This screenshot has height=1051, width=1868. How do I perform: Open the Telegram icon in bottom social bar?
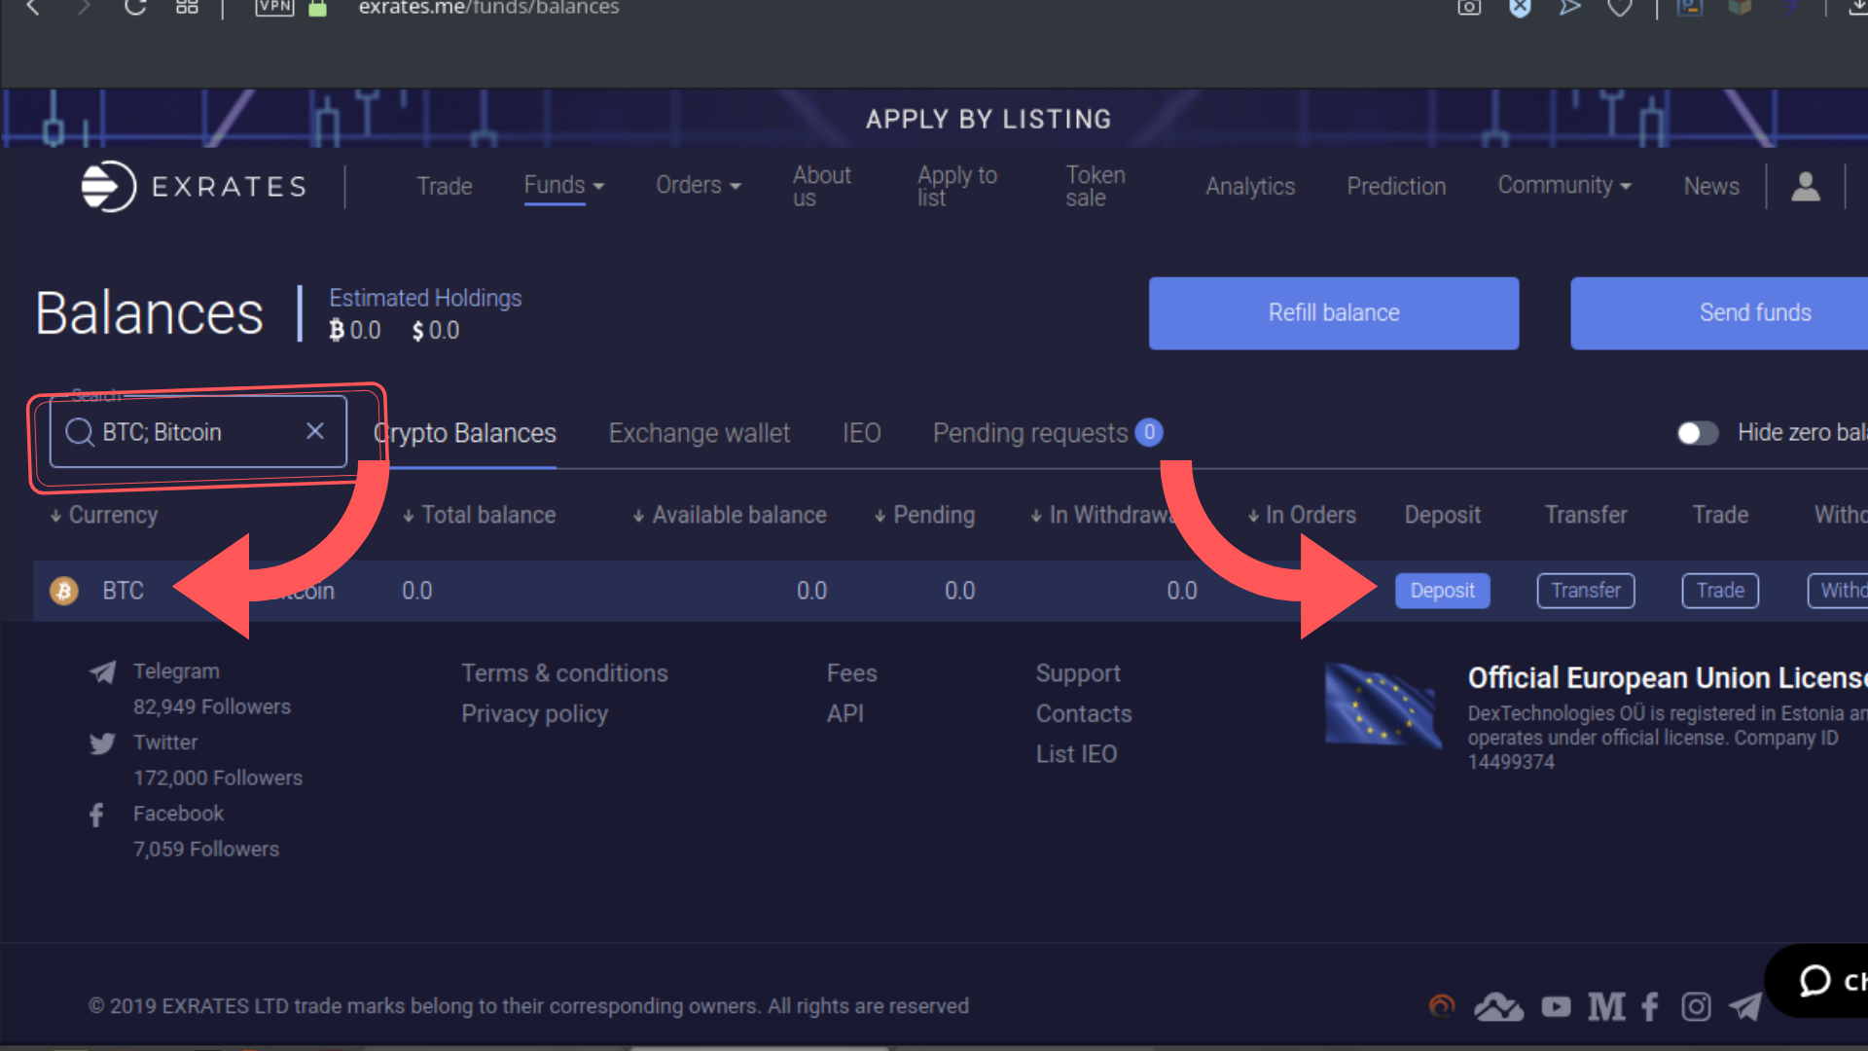coord(1745,1006)
